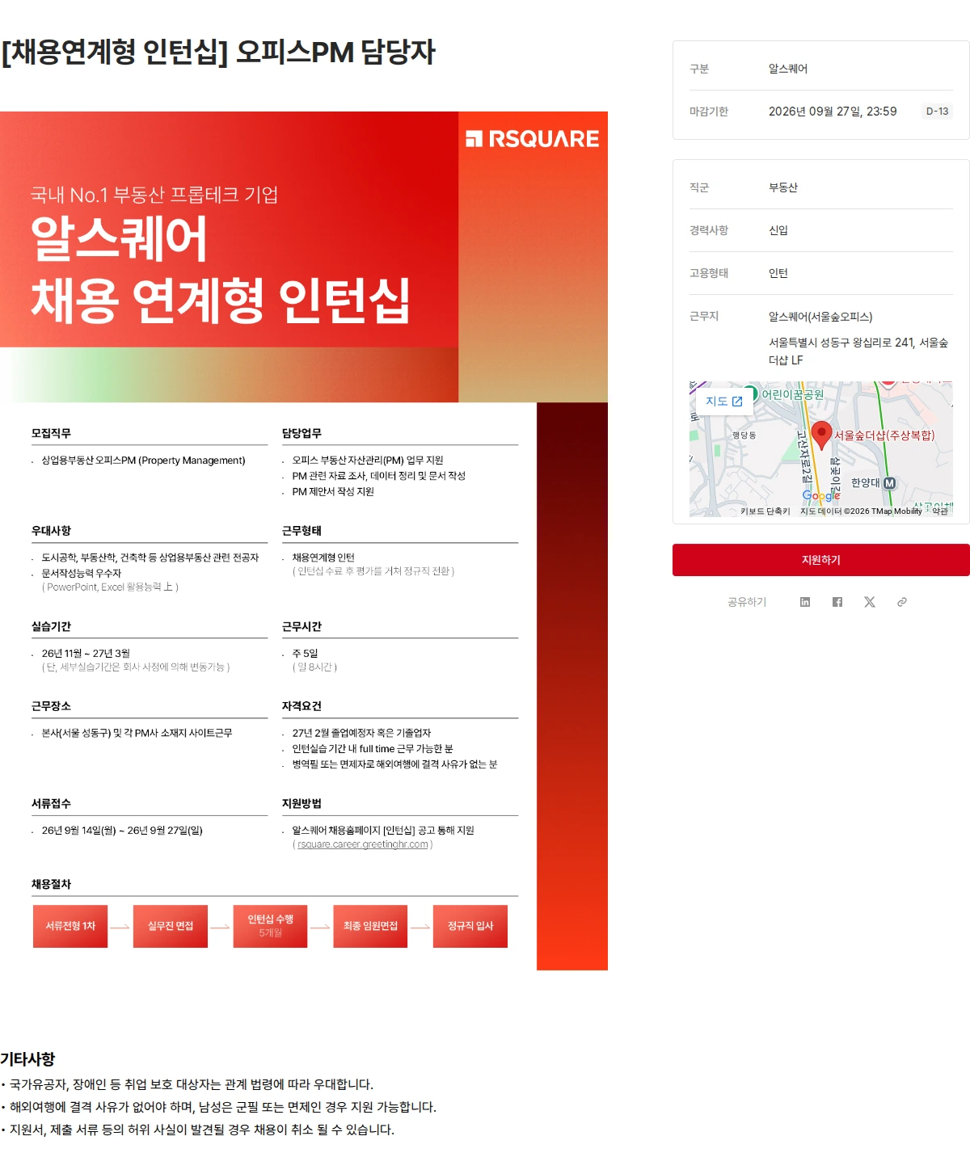Click the RSQUARE logo on the banner
Screen dimensions: 970x1174
tap(532, 139)
